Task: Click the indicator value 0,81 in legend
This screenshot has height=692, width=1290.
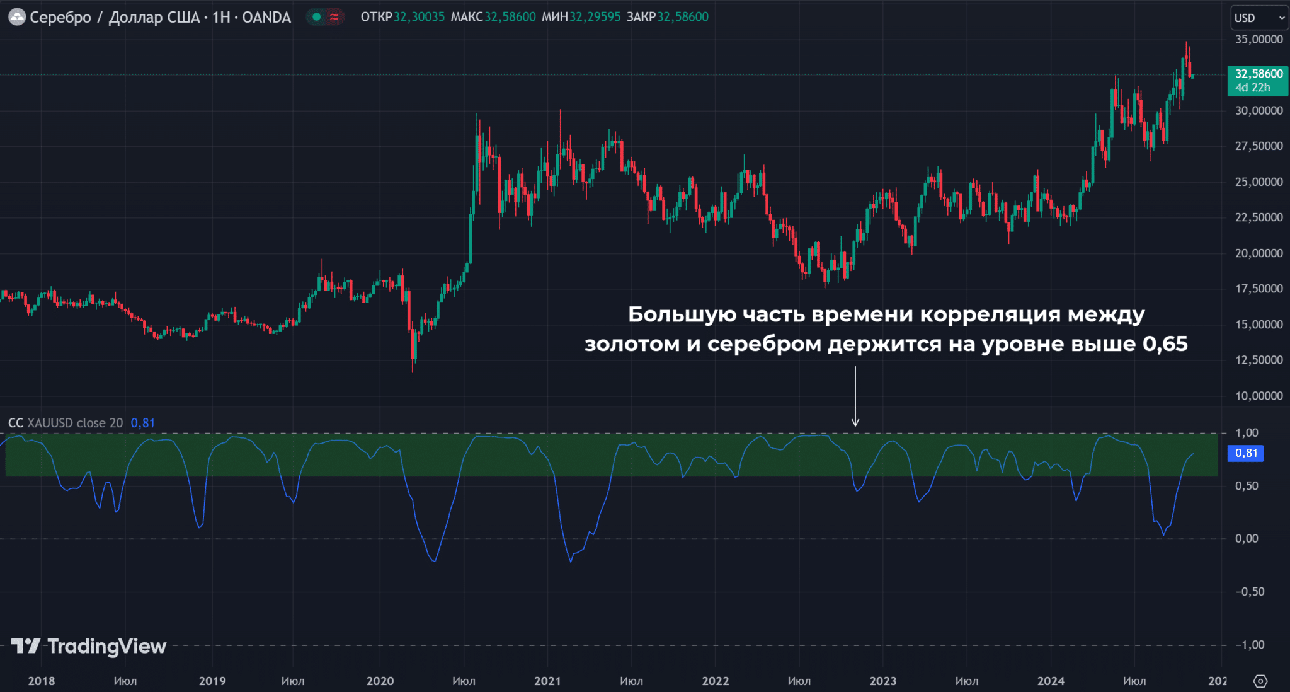Action: coord(142,423)
